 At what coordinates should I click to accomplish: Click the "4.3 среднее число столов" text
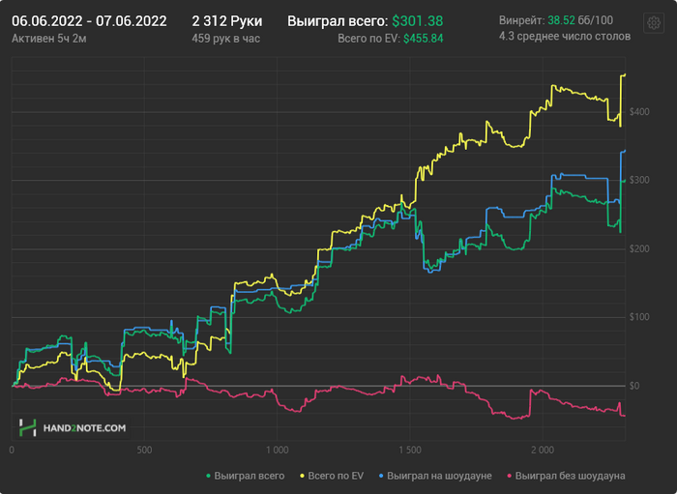click(565, 36)
